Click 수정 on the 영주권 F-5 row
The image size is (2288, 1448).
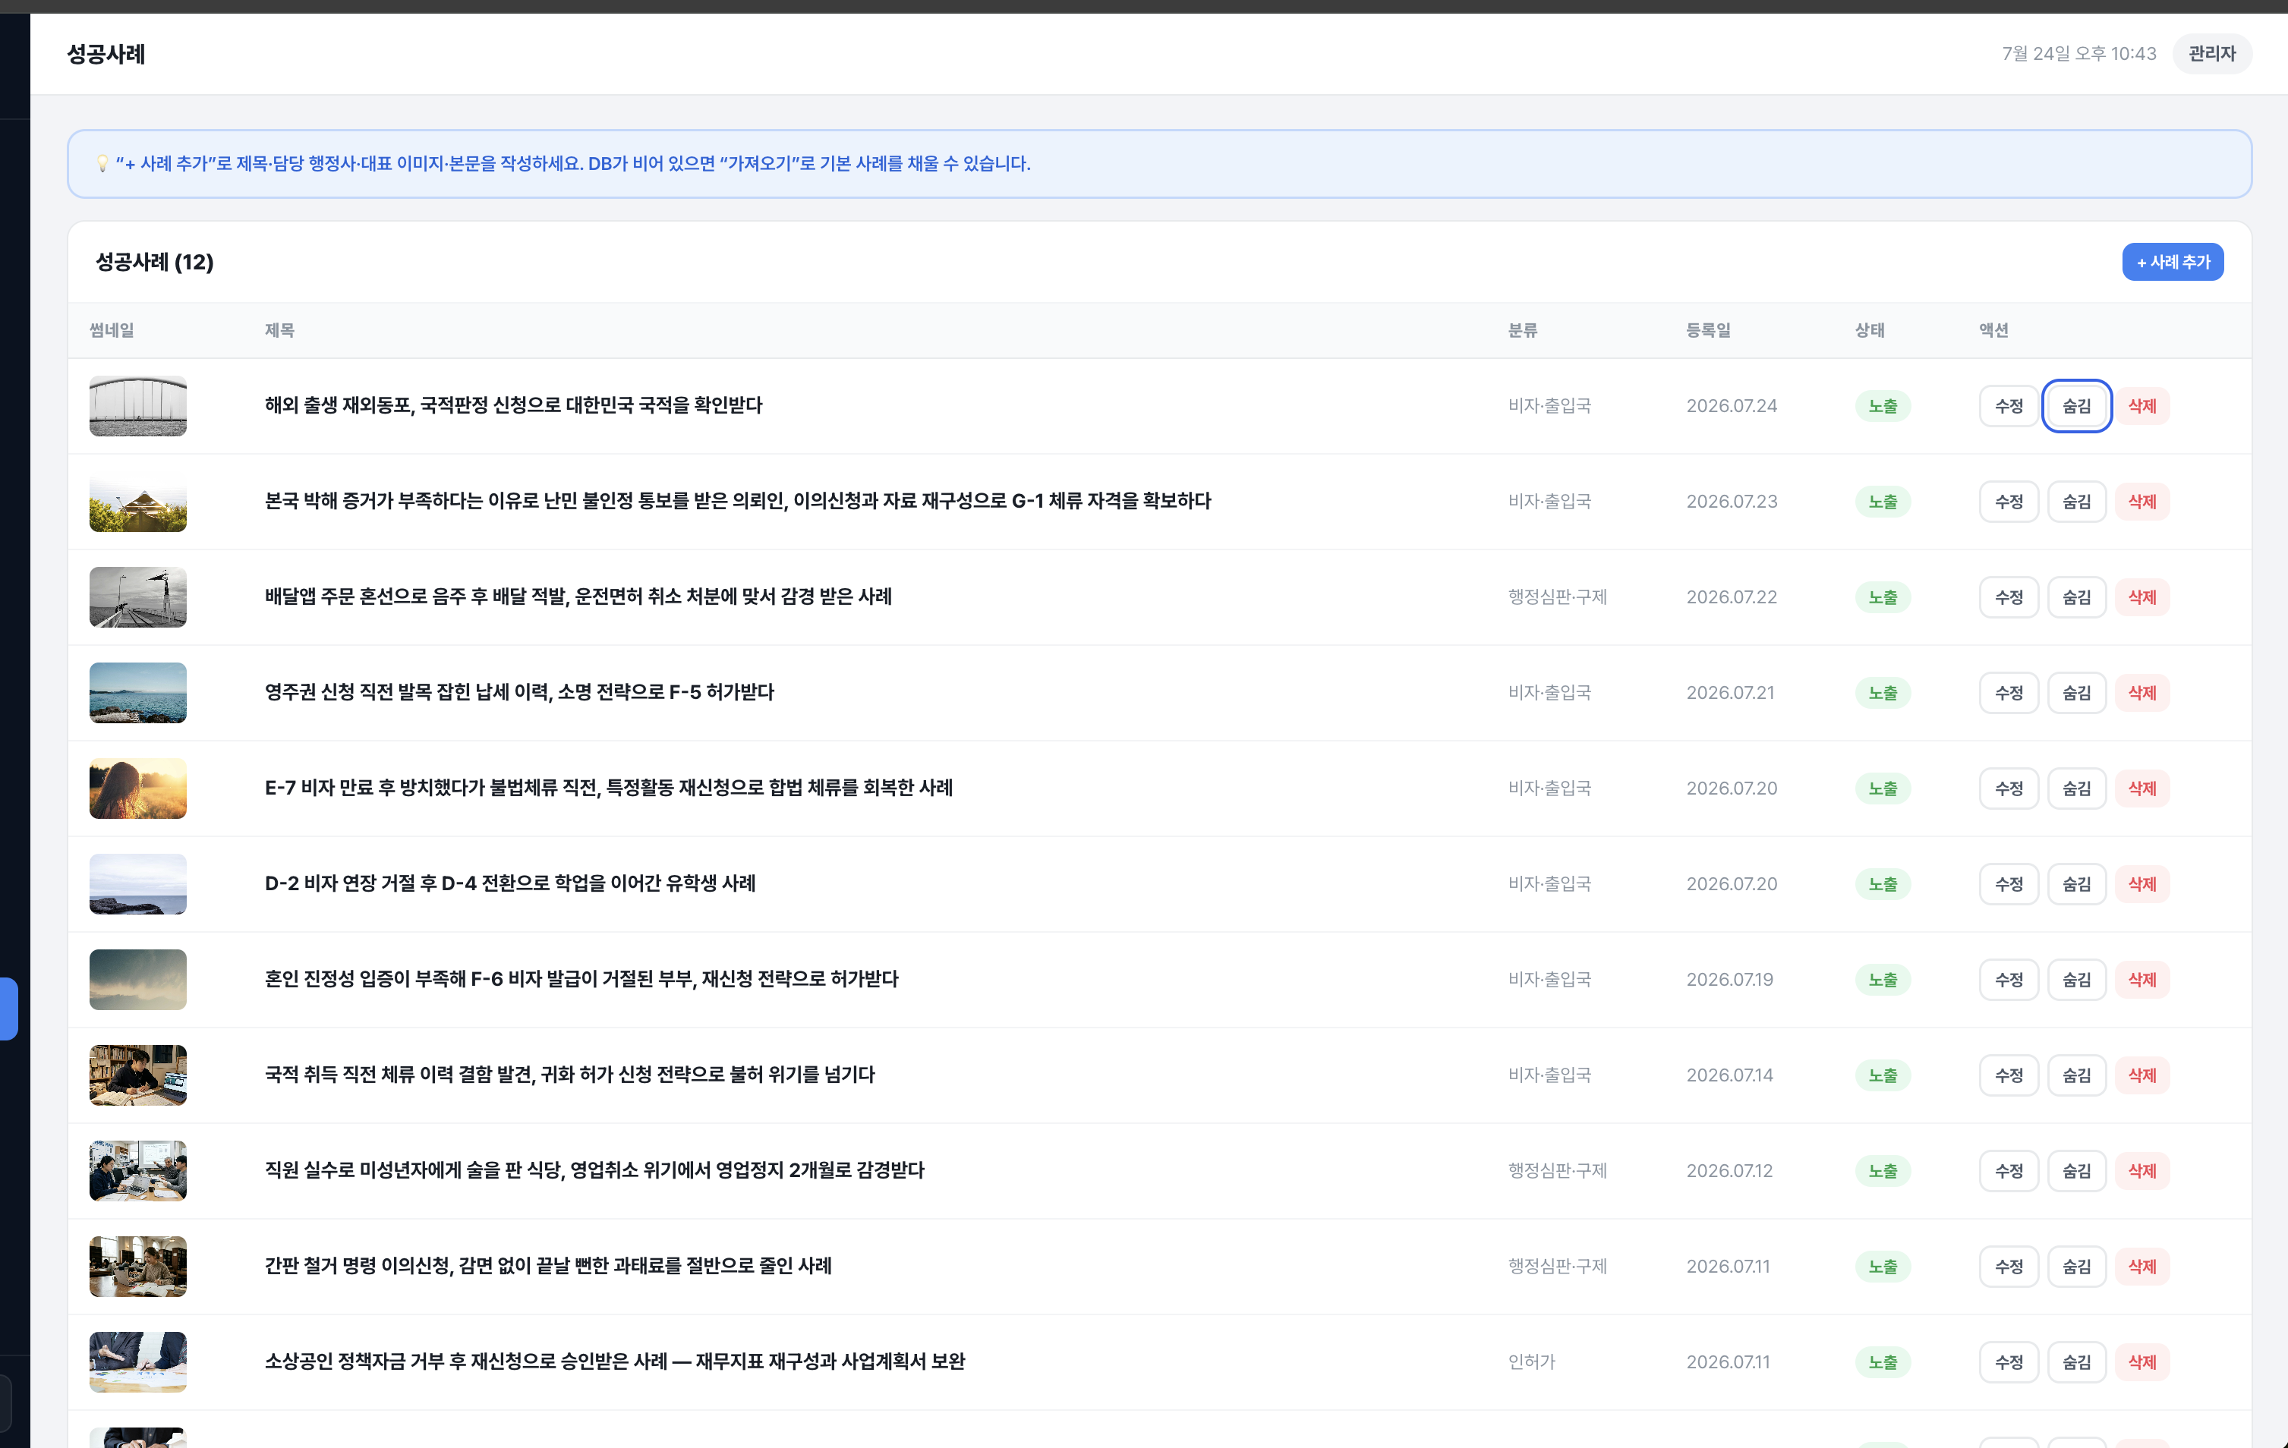[x=2009, y=693]
